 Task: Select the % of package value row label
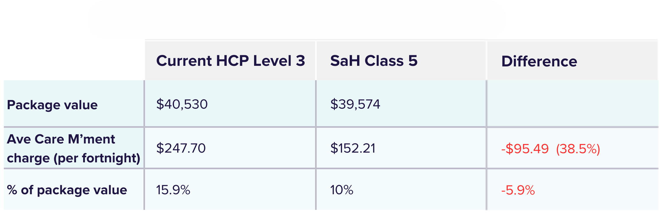point(67,190)
